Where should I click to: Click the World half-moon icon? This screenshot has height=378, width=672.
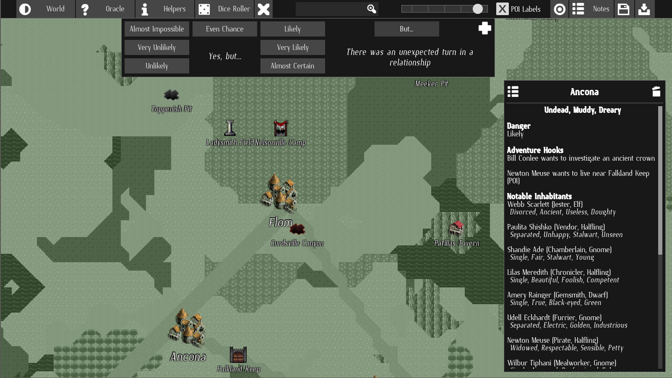[x=26, y=8]
